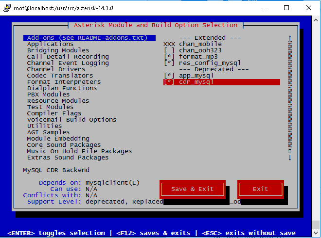321x238 pixels.
Task: Click the Save & Exit button
Action: [x=193, y=189]
